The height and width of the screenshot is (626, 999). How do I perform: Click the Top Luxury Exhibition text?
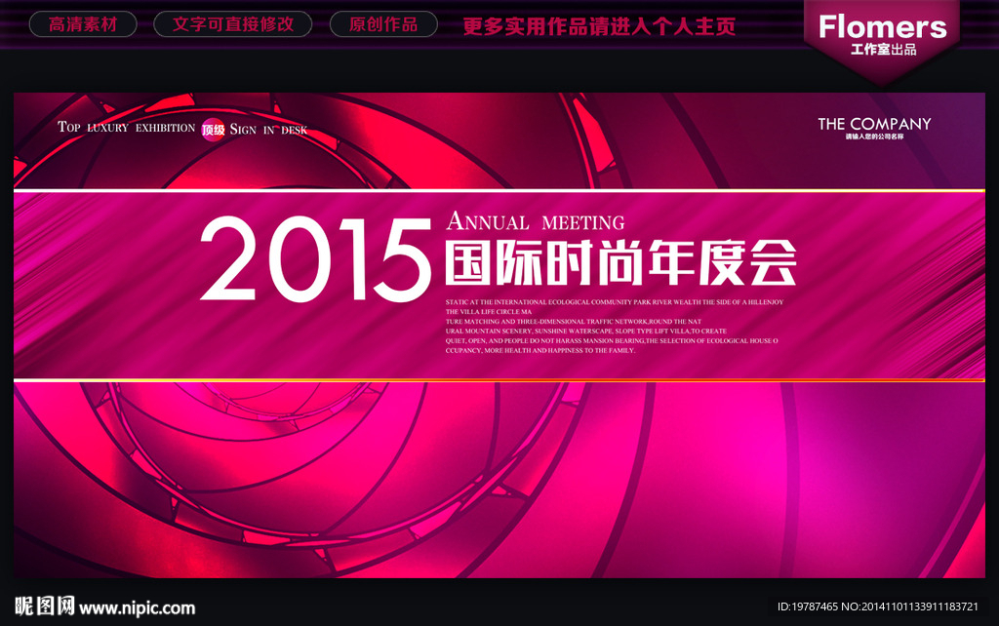pyautogui.click(x=126, y=128)
